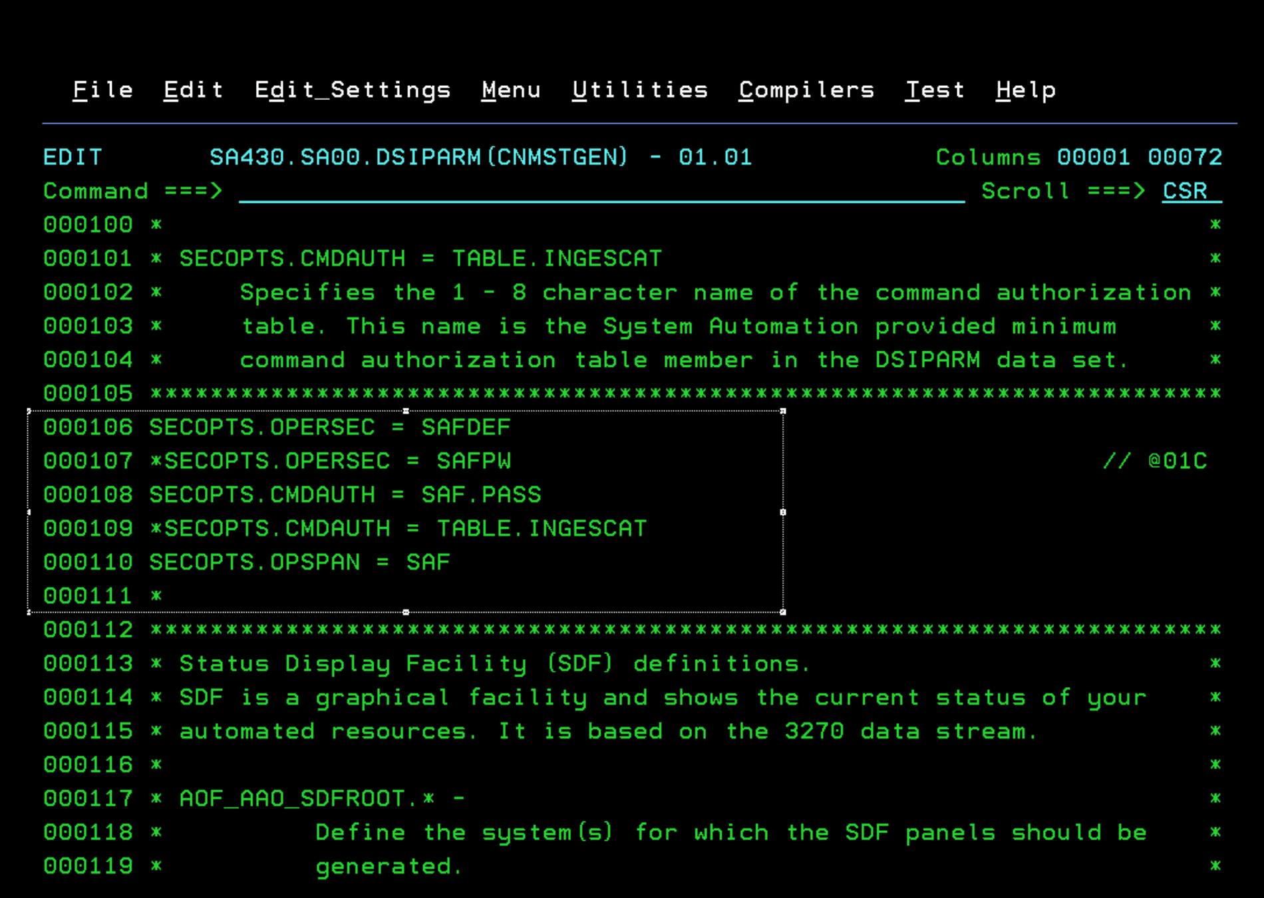1264x898 pixels.
Task: Open the Compilers menu
Action: point(806,90)
